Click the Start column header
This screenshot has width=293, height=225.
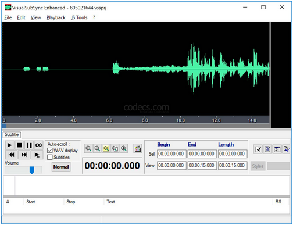click(44, 202)
